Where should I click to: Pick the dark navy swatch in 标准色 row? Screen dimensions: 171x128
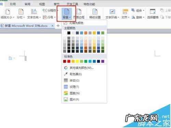click(98, 61)
